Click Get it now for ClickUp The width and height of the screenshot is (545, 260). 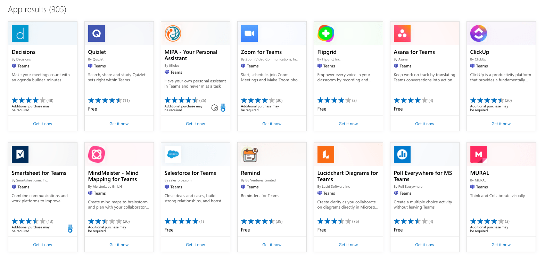point(501,123)
